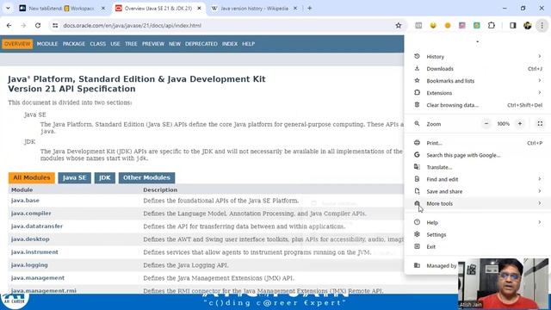The height and width of the screenshot is (310, 551).
Task: Open a new browser tab with plus
Action: pyautogui.click(x=310, y=8)
